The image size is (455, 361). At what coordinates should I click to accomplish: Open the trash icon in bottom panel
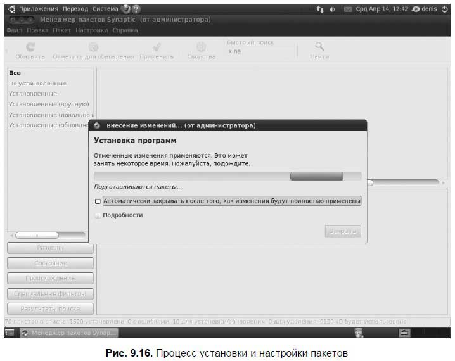pyautogui.click(x=359, y=333)
